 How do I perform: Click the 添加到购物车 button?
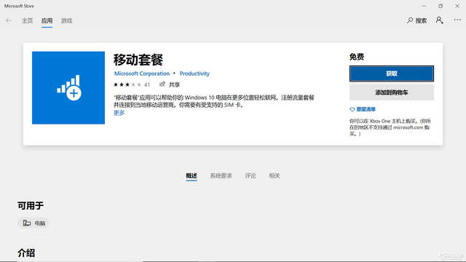pyautogui.click(x=392, y=92)
